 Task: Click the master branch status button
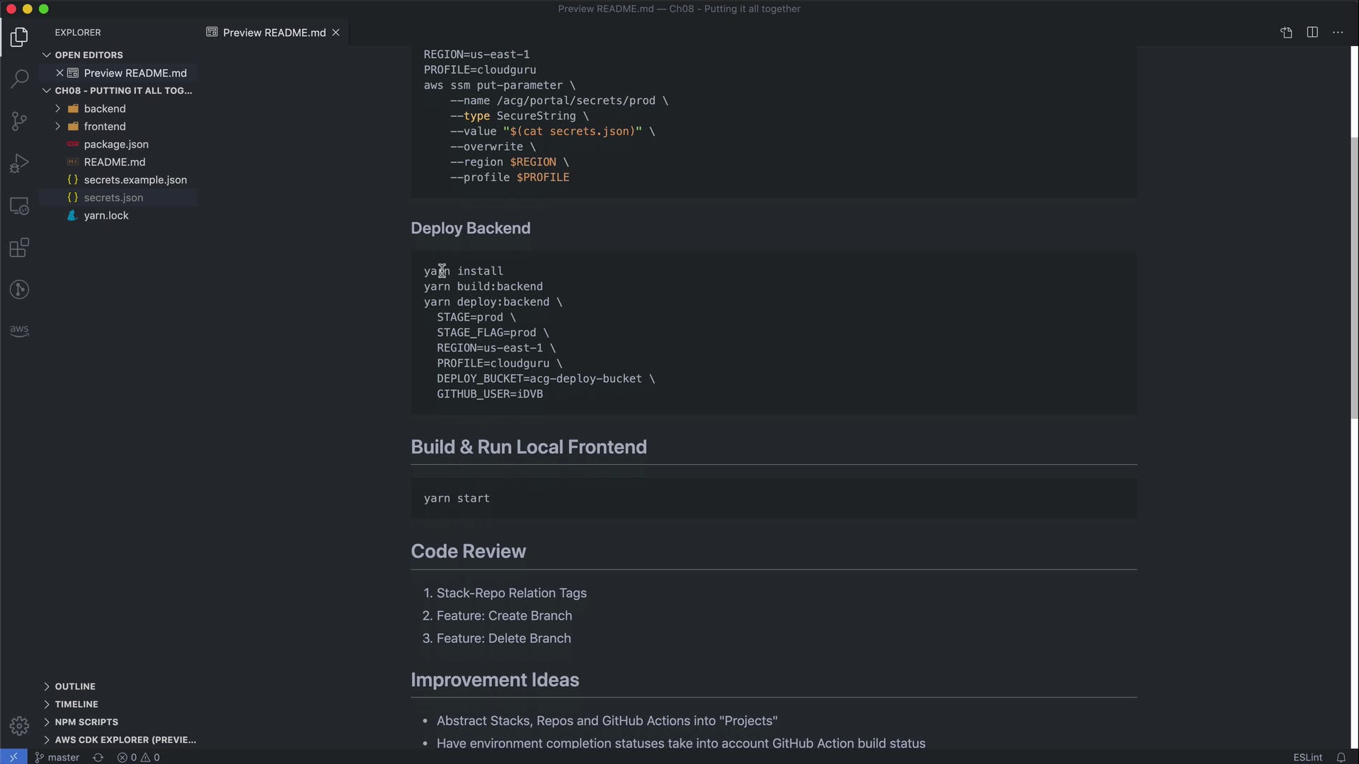(57, 757)
